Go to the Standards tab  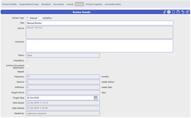click(x=46, y=4)
